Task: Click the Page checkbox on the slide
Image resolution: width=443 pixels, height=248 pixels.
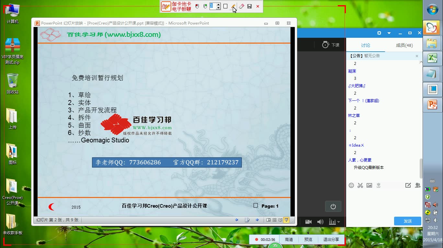Action: (x=256, y=205)
